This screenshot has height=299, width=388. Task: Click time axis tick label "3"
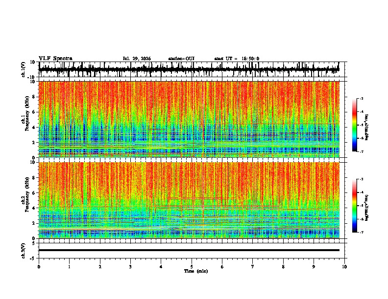[130, 267]
